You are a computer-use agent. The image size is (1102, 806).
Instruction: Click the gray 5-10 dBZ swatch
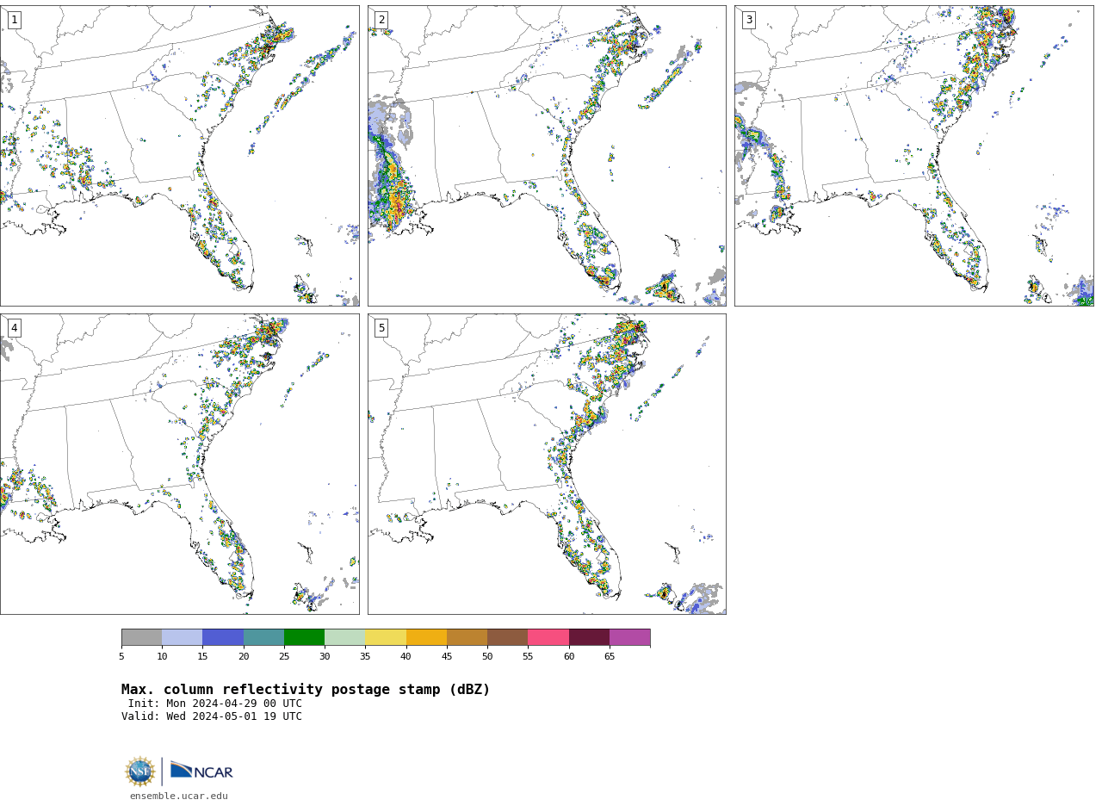coord(141,637)
